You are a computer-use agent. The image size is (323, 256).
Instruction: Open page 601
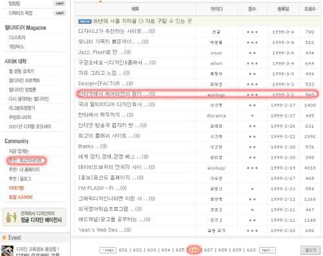click(123, 250)
